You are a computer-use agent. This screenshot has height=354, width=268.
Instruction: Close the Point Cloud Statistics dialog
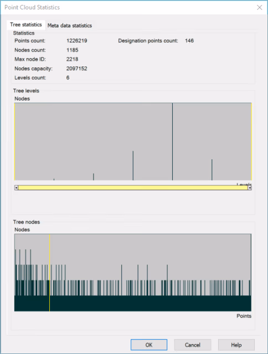point(259,7)
